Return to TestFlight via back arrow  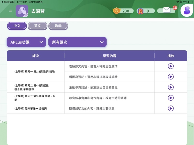click(x=8, y=2)
